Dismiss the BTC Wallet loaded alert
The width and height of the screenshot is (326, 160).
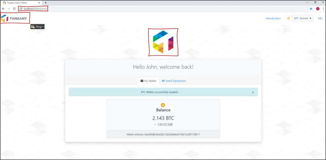[x=253, y=92]
